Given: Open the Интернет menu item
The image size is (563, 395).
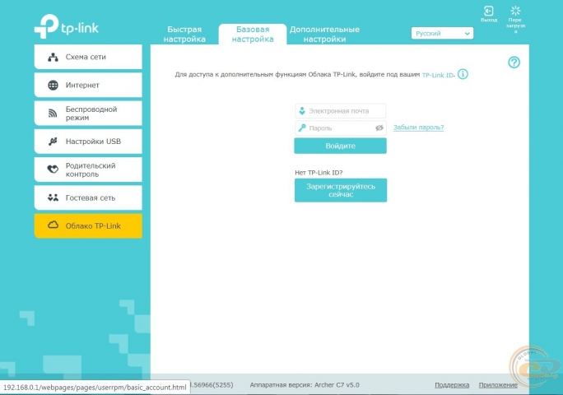Looking at the screenshot, I should click(x=88, y=85).
